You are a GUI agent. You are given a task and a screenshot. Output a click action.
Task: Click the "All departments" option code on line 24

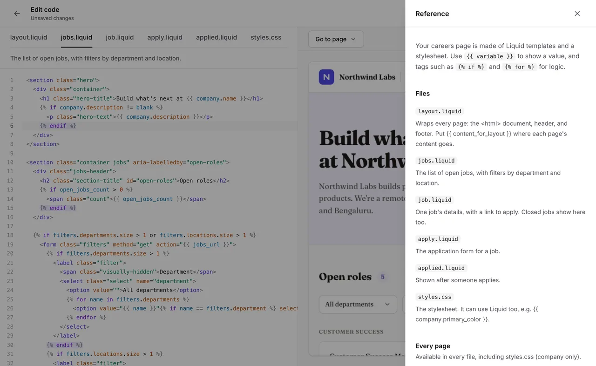[x=135, y=290]
